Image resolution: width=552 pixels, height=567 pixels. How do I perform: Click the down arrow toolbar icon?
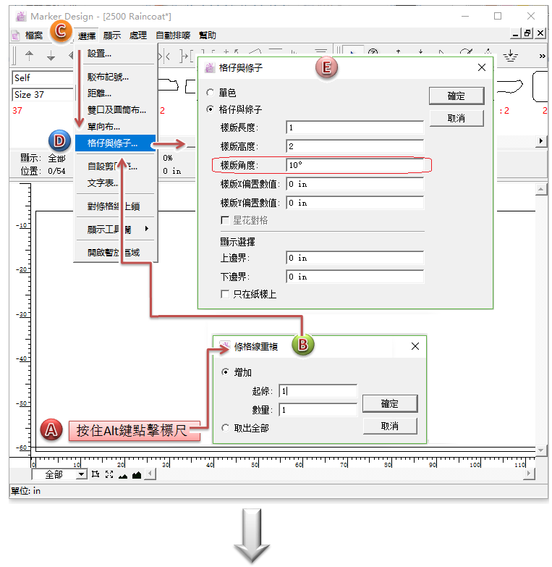coord(51,54)
